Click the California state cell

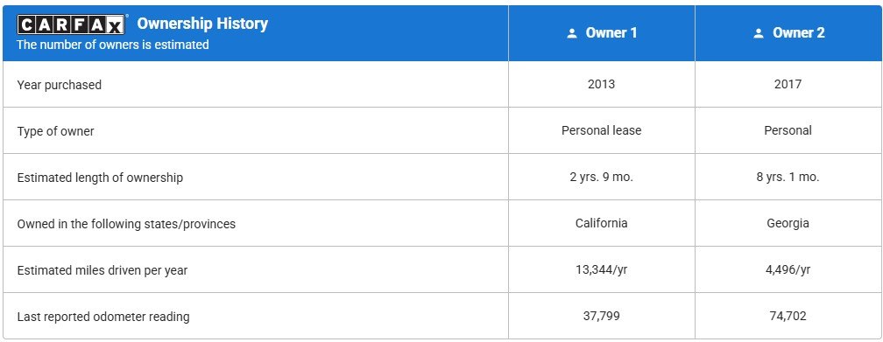(x=602, y=223)
